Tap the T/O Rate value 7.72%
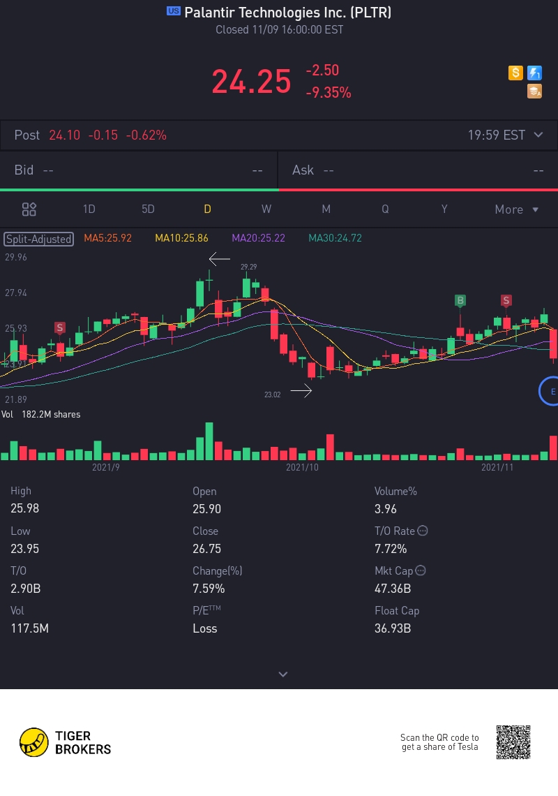The width and height of the screenshot is (558, 796). (x=391, y=548)
